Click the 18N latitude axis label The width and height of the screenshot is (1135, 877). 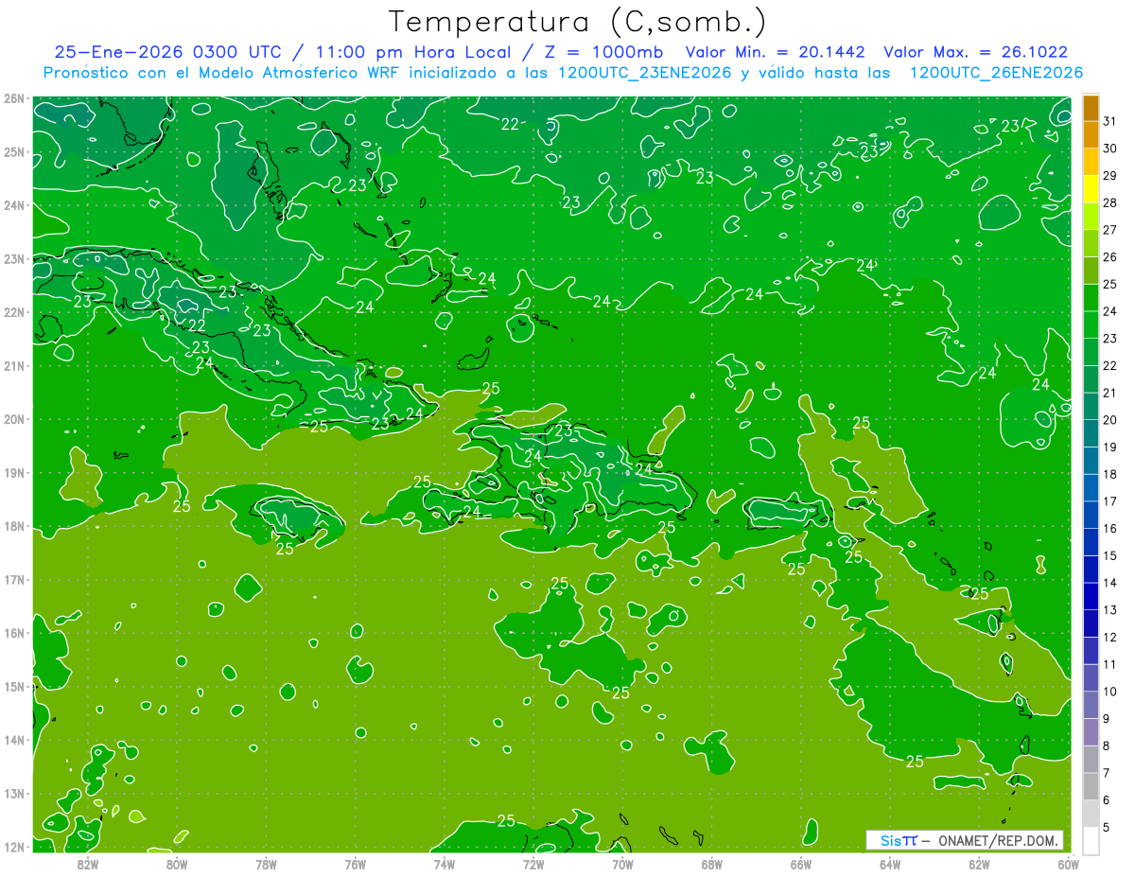13,526
